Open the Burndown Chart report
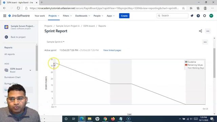Image resolution: width=217 pixels, height=122 pixels. click(13, 77)
